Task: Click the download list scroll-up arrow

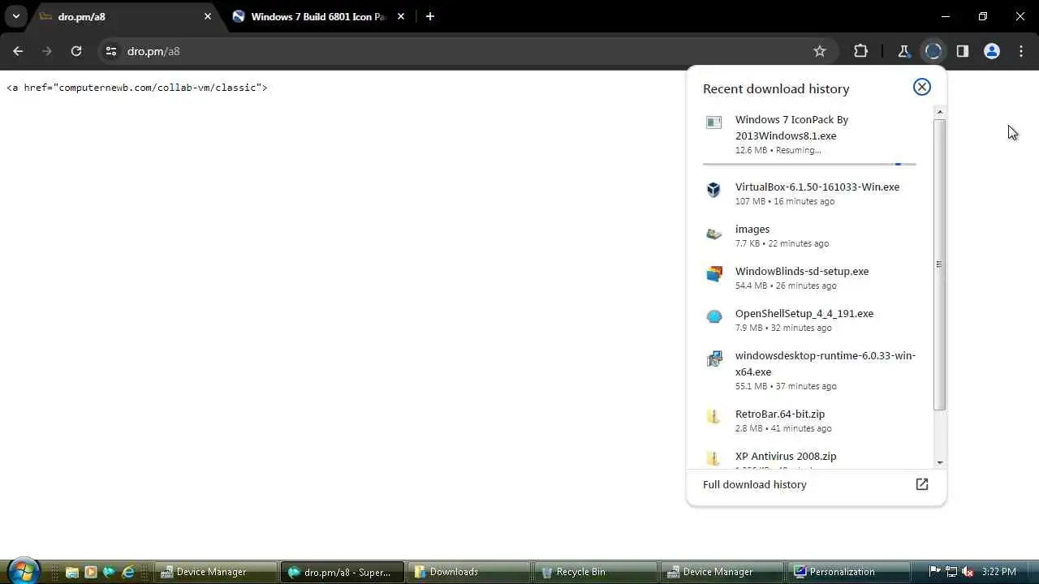Action: [939, 111]
